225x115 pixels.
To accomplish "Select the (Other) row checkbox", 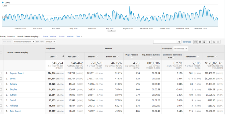I will [x=1, y=95].
